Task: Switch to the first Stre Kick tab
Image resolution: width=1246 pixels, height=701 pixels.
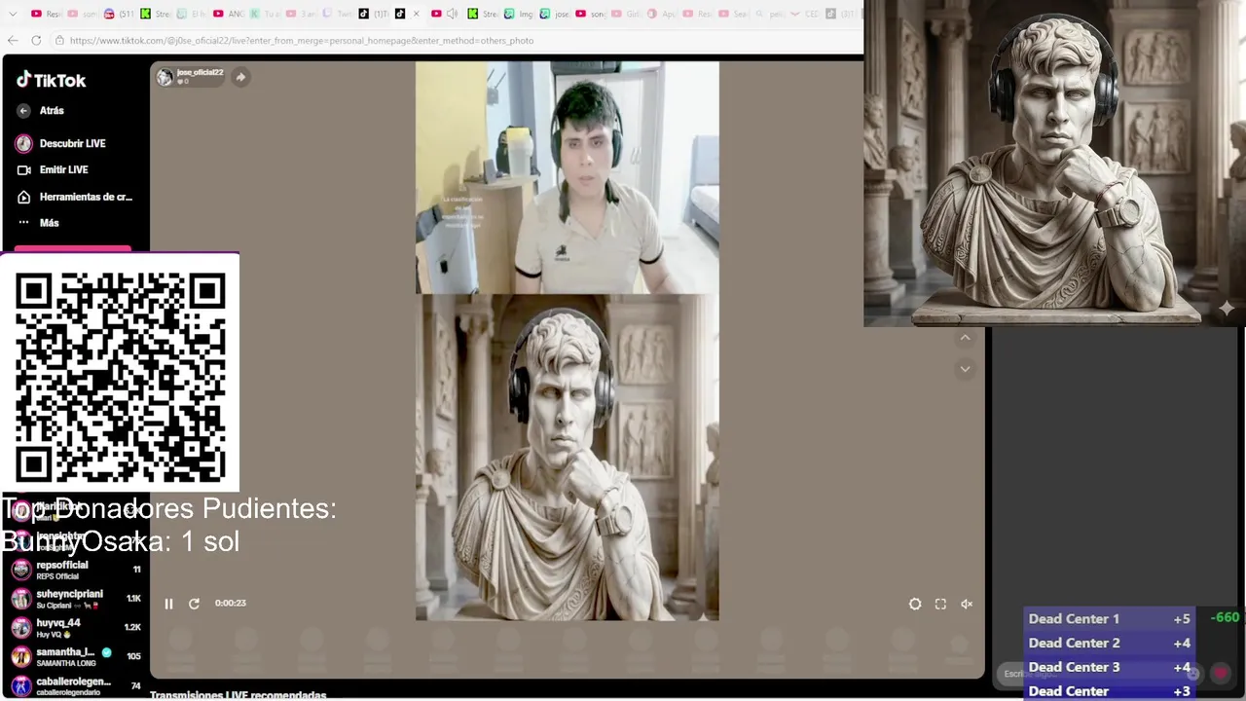Action: click(155, 14)
